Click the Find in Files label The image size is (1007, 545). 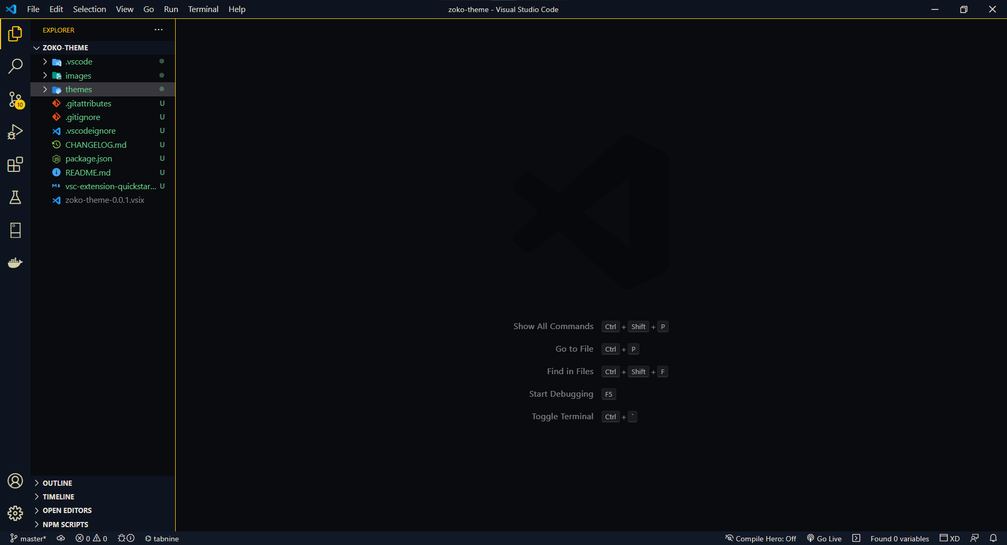[570, 372]
